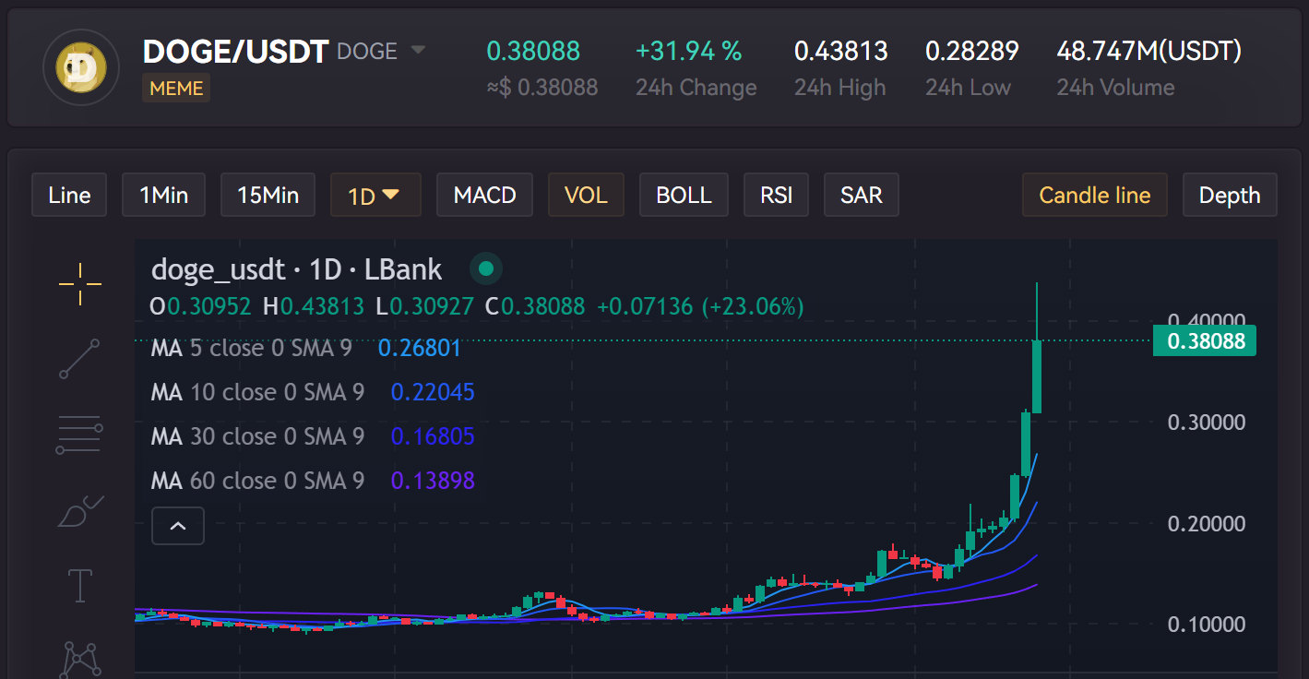
Task: Click the 0.38088 current price label
Action: (1205, 341)
